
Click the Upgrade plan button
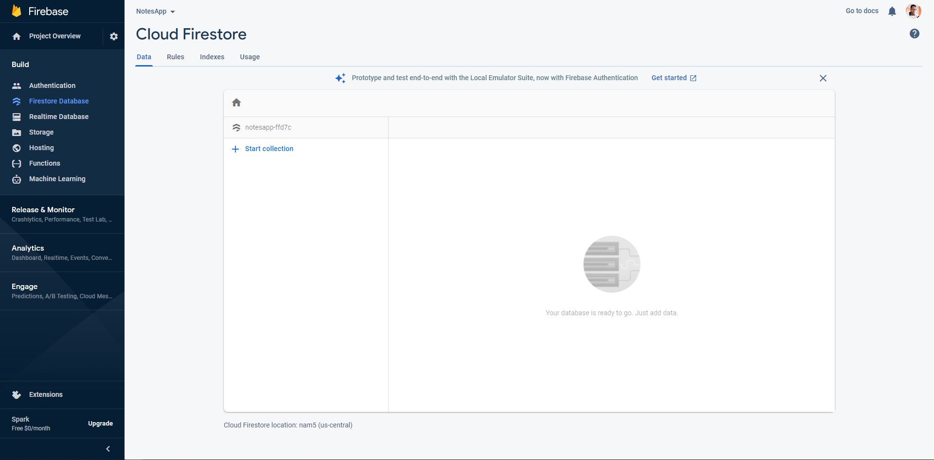(100, 424)
